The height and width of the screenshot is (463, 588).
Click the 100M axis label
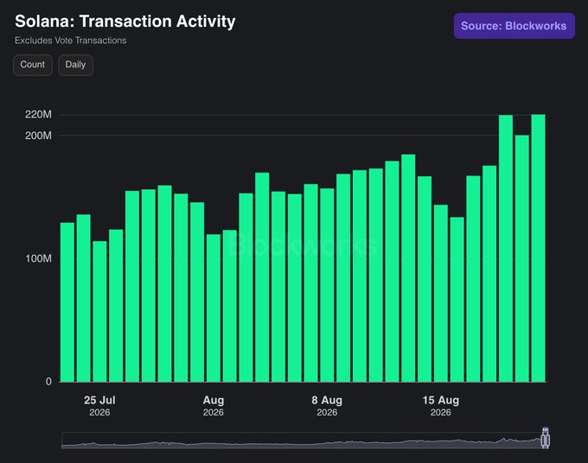click(x=38, y=258)
